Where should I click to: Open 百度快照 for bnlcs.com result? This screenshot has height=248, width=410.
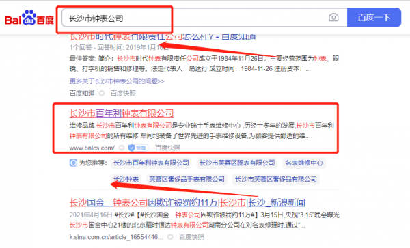[167, 148]
